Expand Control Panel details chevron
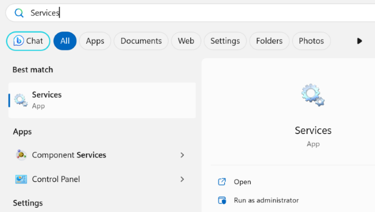375x212 pixels. (182, 179)
